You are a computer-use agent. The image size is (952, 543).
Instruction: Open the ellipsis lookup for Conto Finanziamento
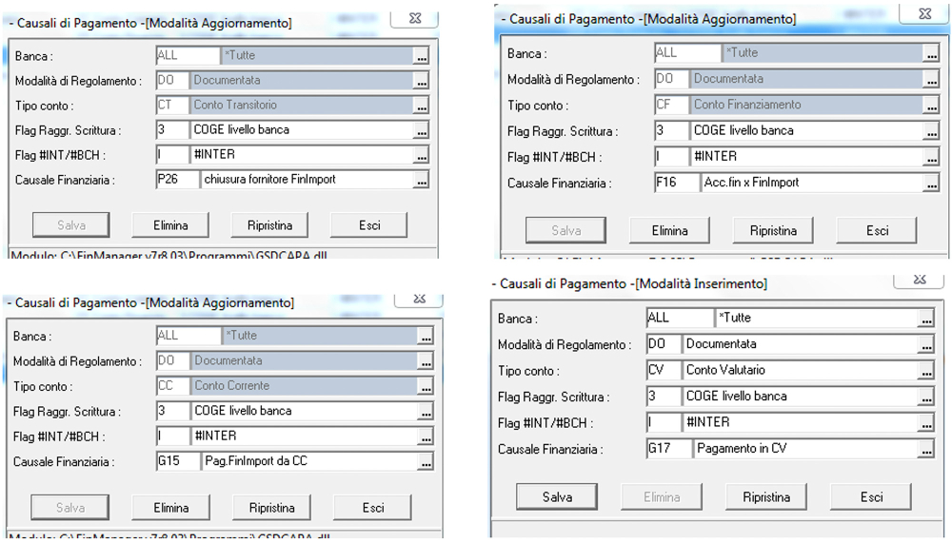[x=930, y=106]
